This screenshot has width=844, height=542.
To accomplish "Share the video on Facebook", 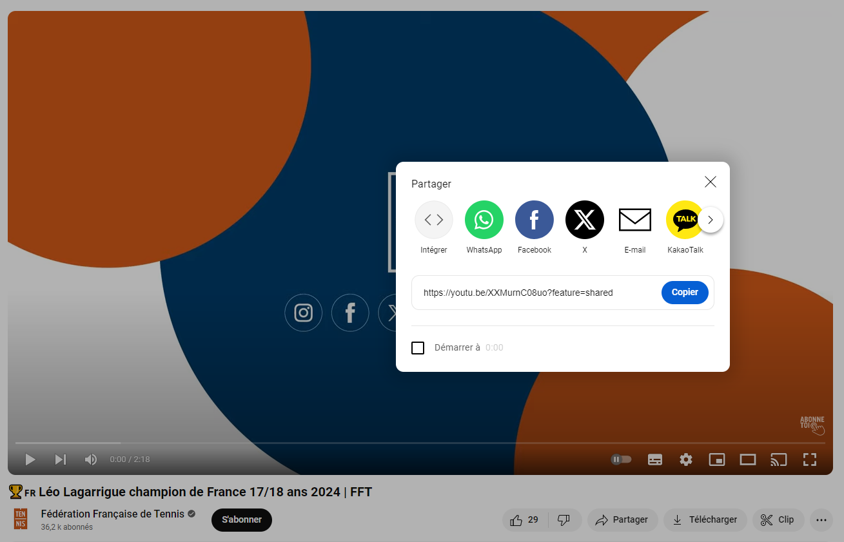I will click(534, 220).
